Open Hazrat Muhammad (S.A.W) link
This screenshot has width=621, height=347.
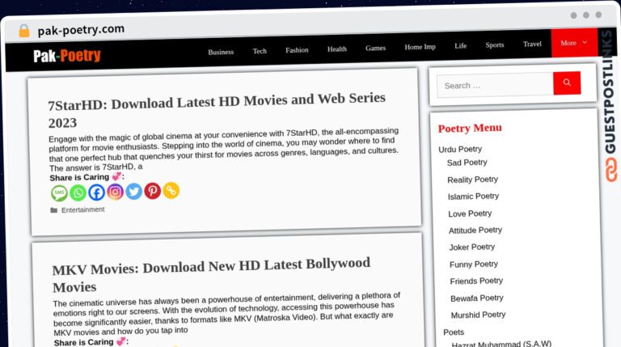click(501, 344)
